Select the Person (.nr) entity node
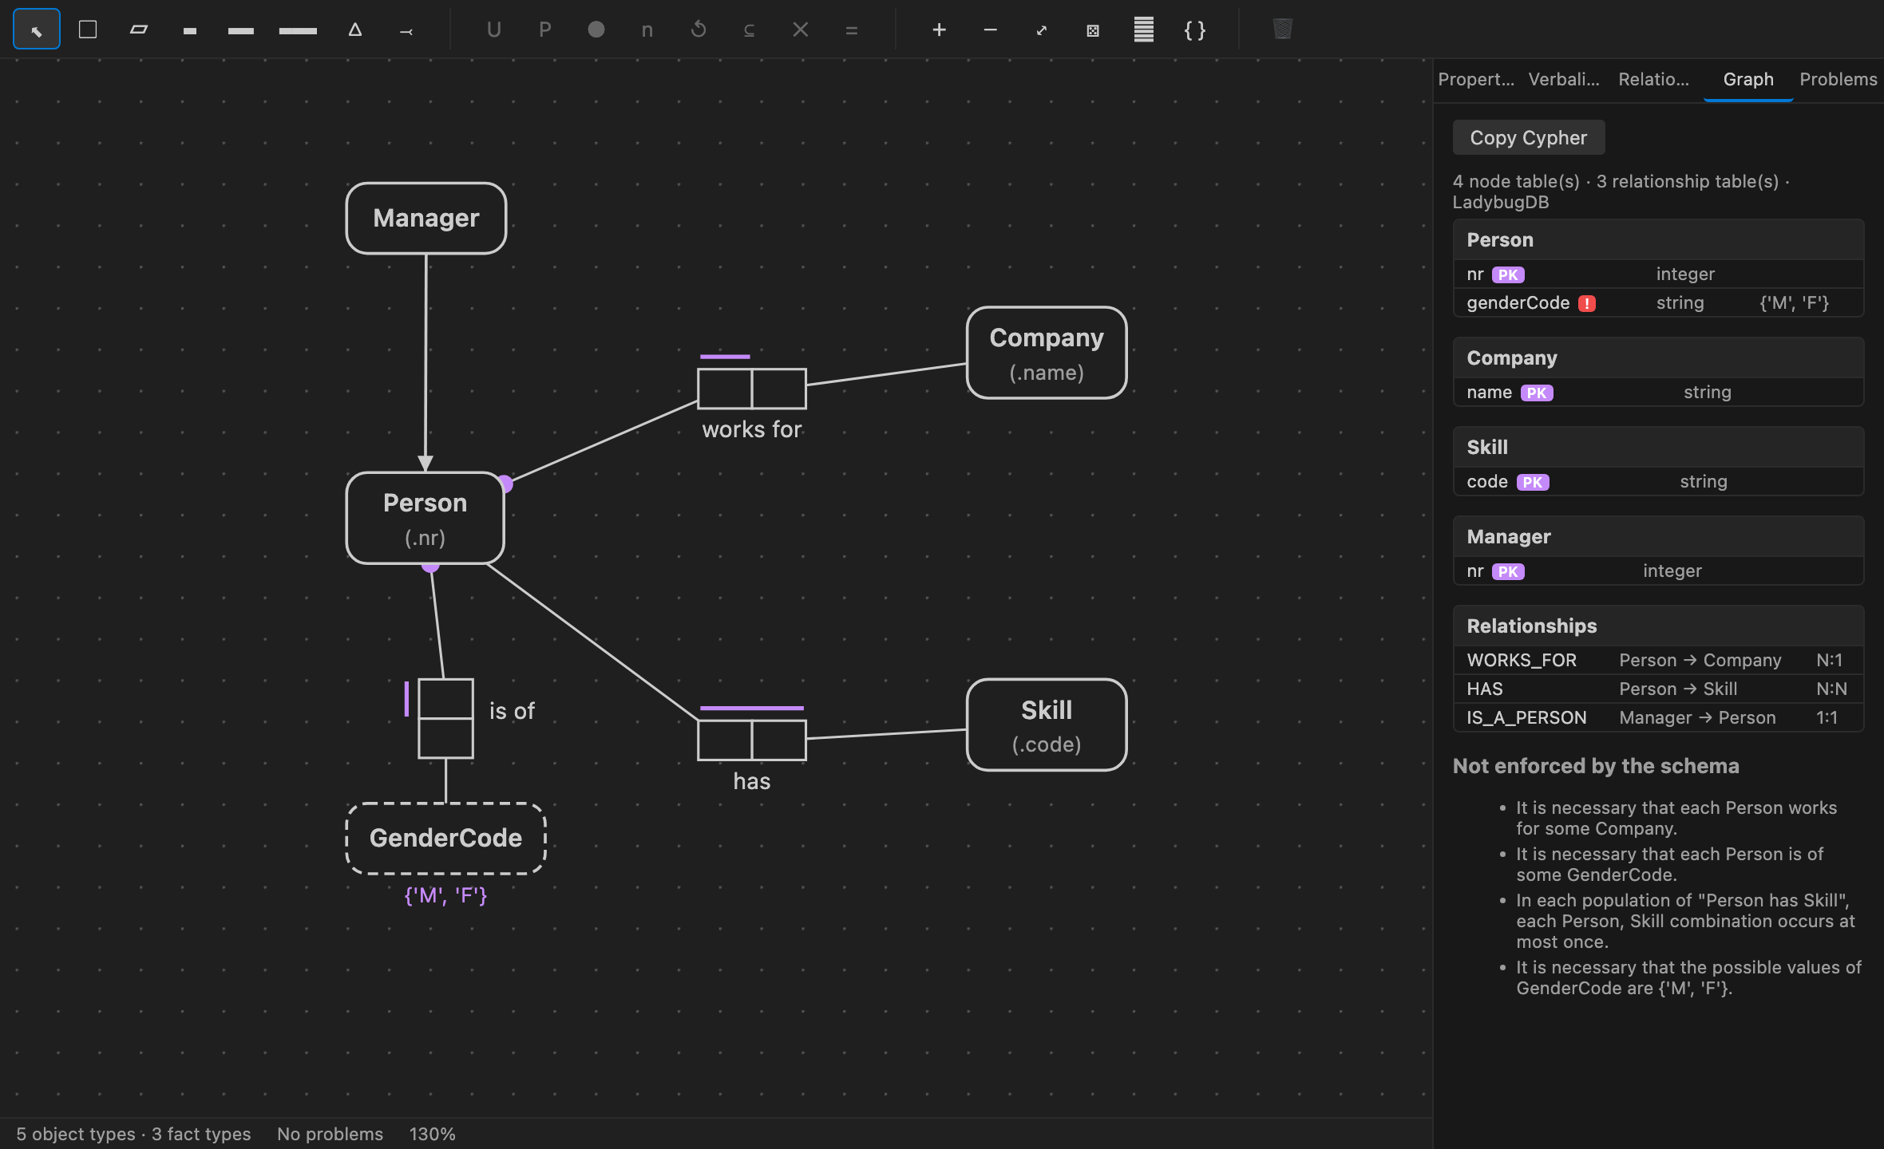 (425, 519)
